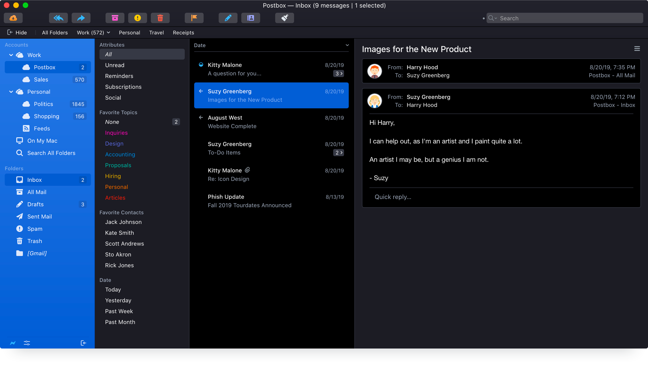Viewport: 648px width, 365px height.
Task: Click the Reply All arrows icon
Action: [58, 18]
